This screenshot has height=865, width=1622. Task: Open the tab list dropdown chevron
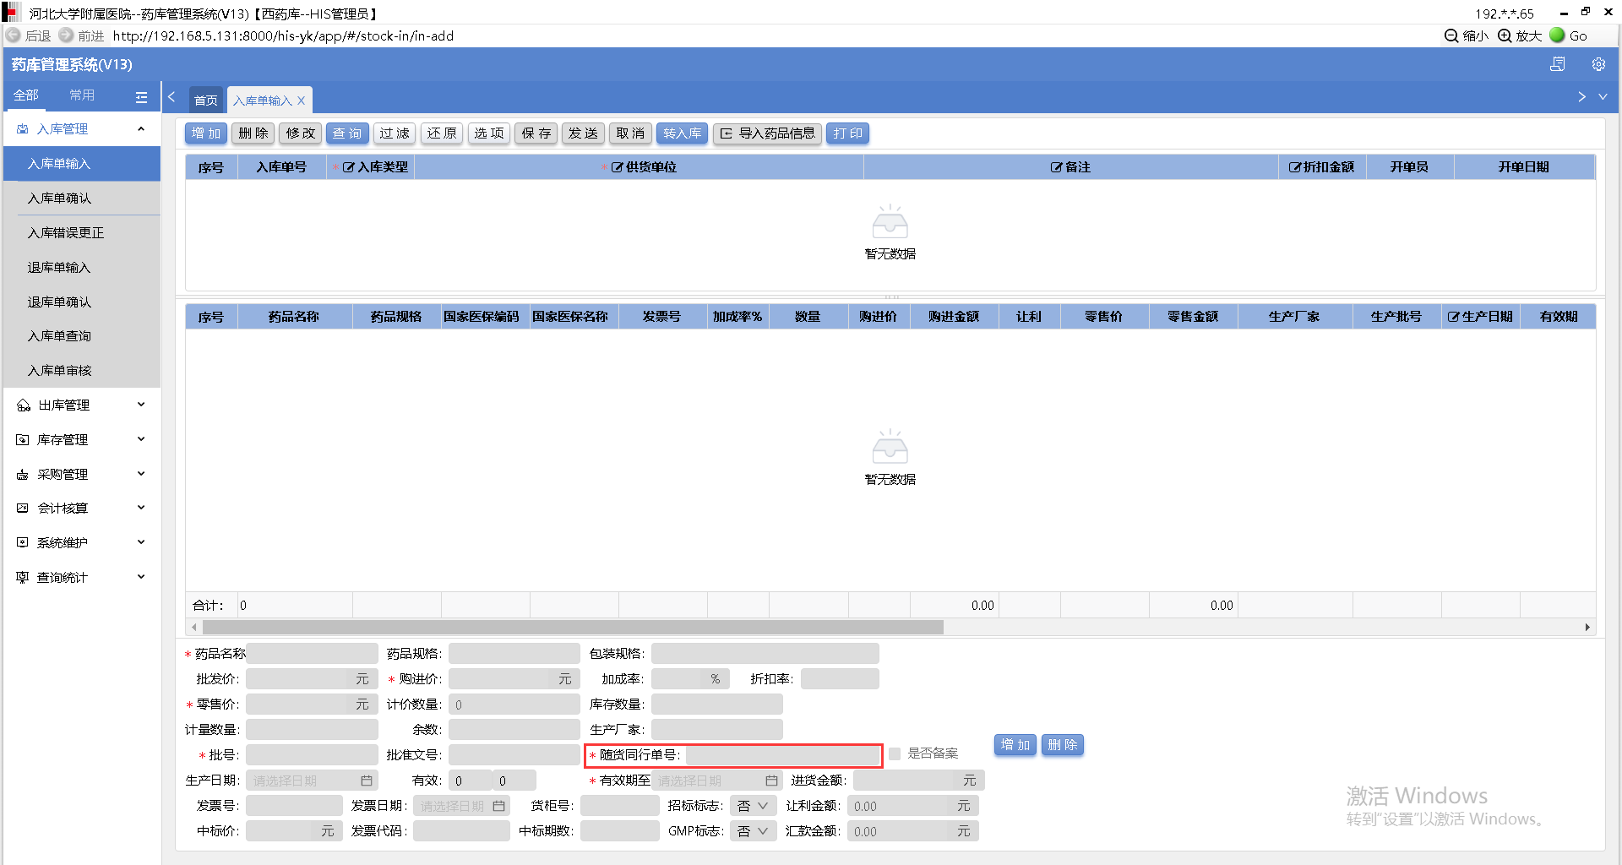[x=1603, y=97]
